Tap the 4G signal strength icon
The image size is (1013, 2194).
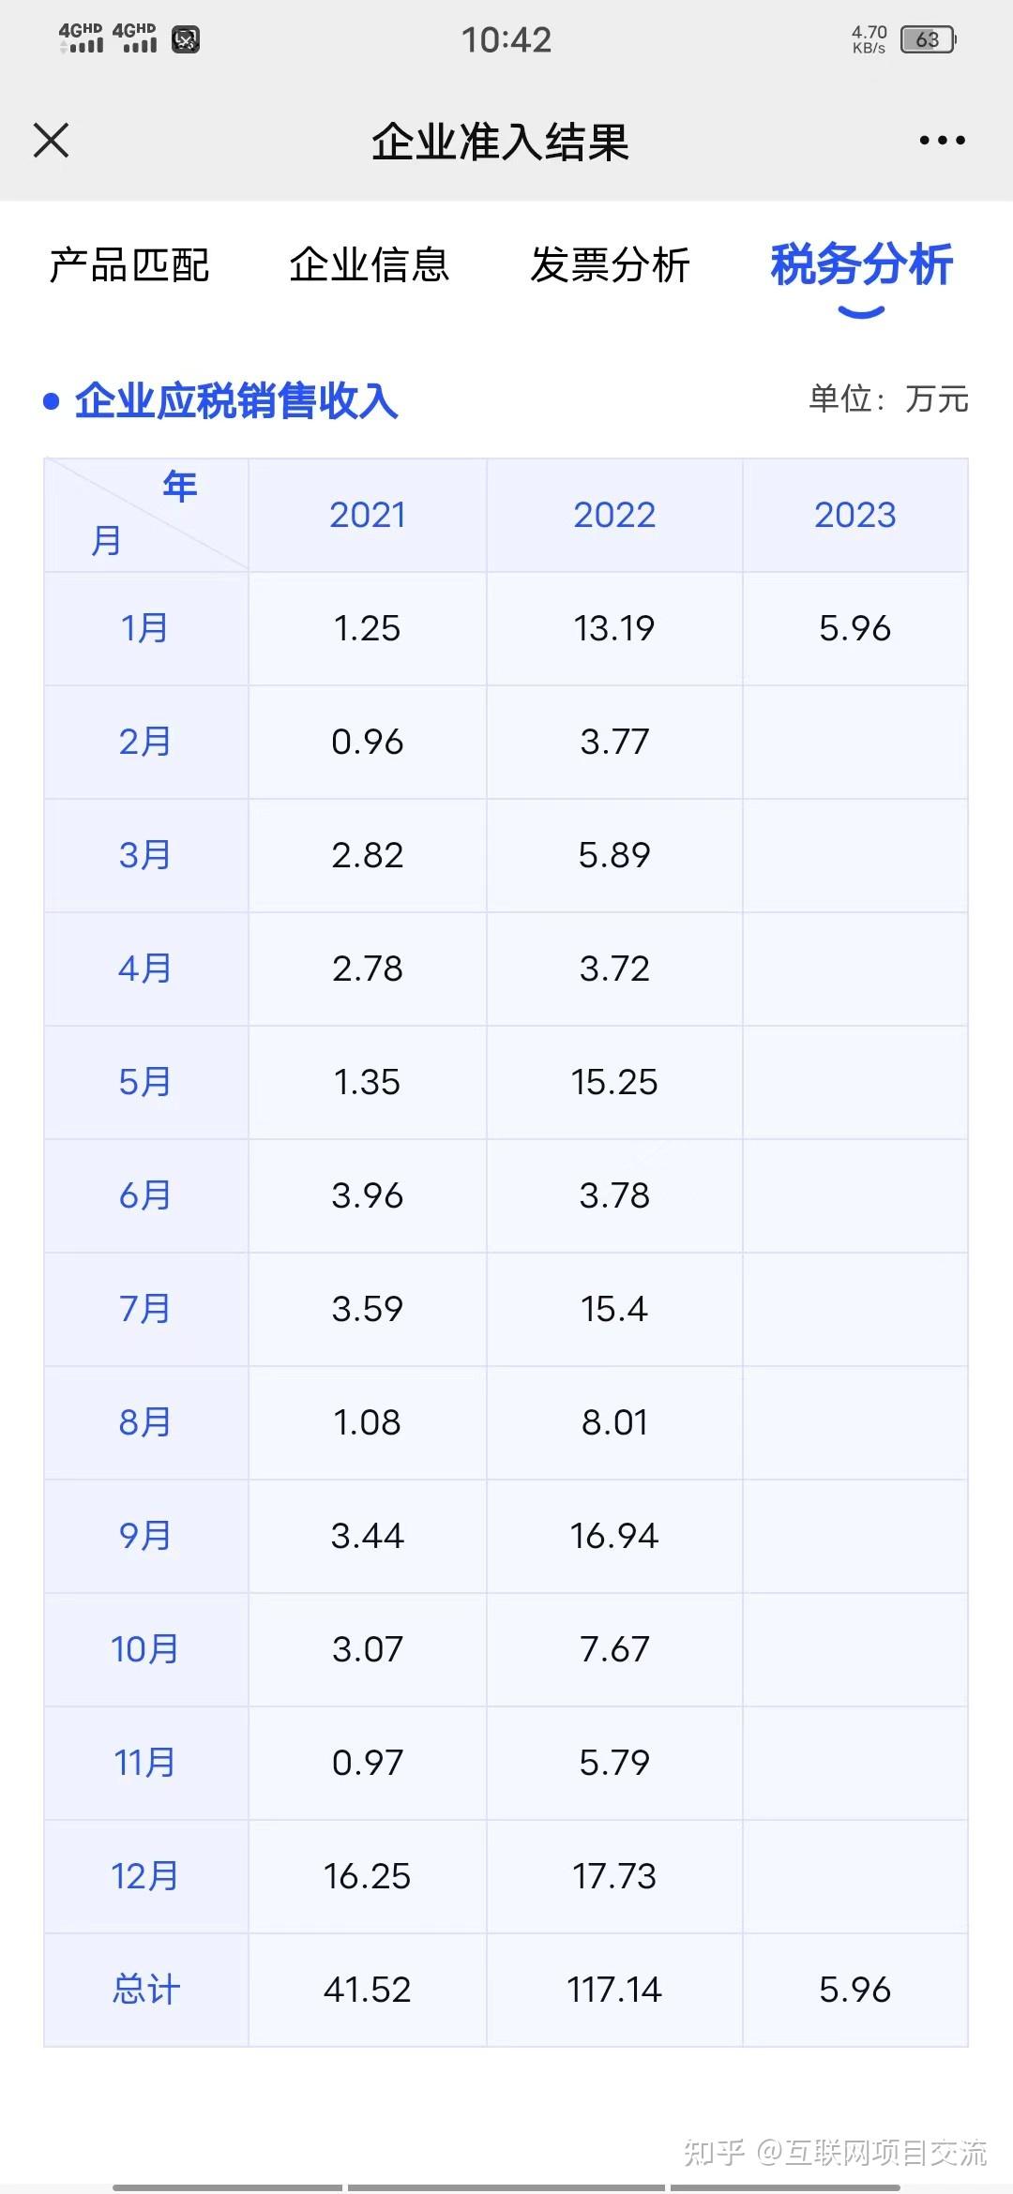point(82,38)
